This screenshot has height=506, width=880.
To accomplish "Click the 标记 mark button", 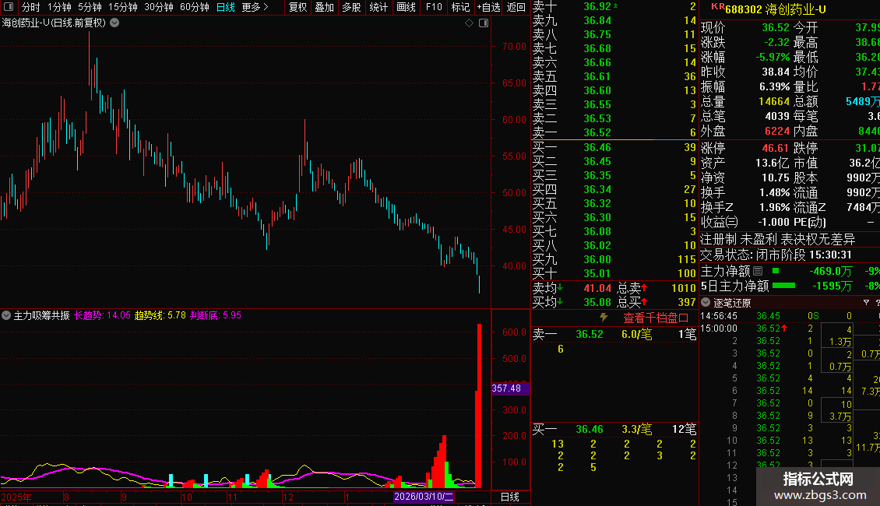I will tap(460, 7).
